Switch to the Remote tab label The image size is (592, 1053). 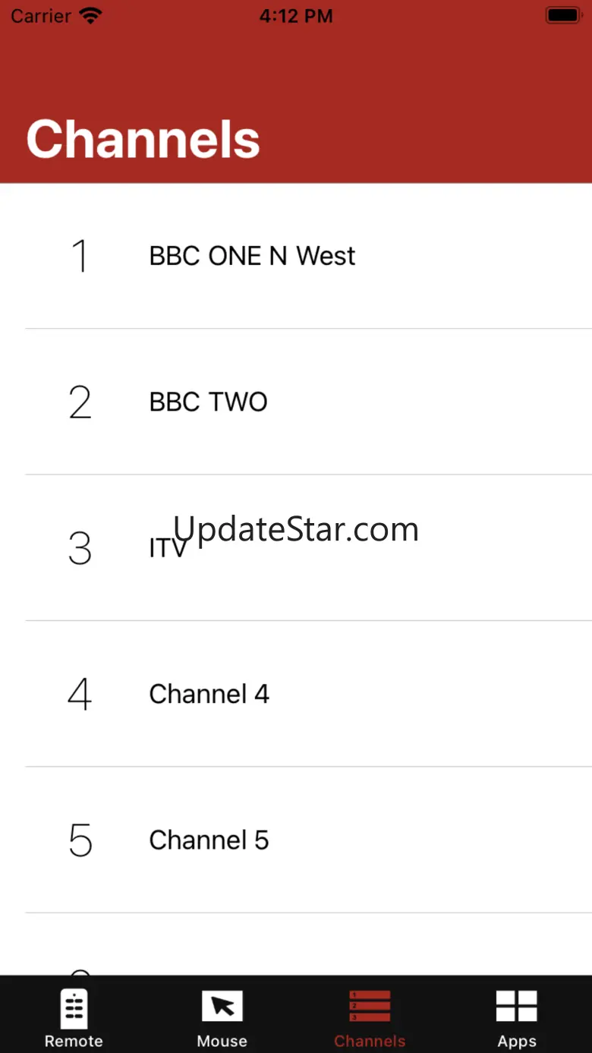(74, 1041)
